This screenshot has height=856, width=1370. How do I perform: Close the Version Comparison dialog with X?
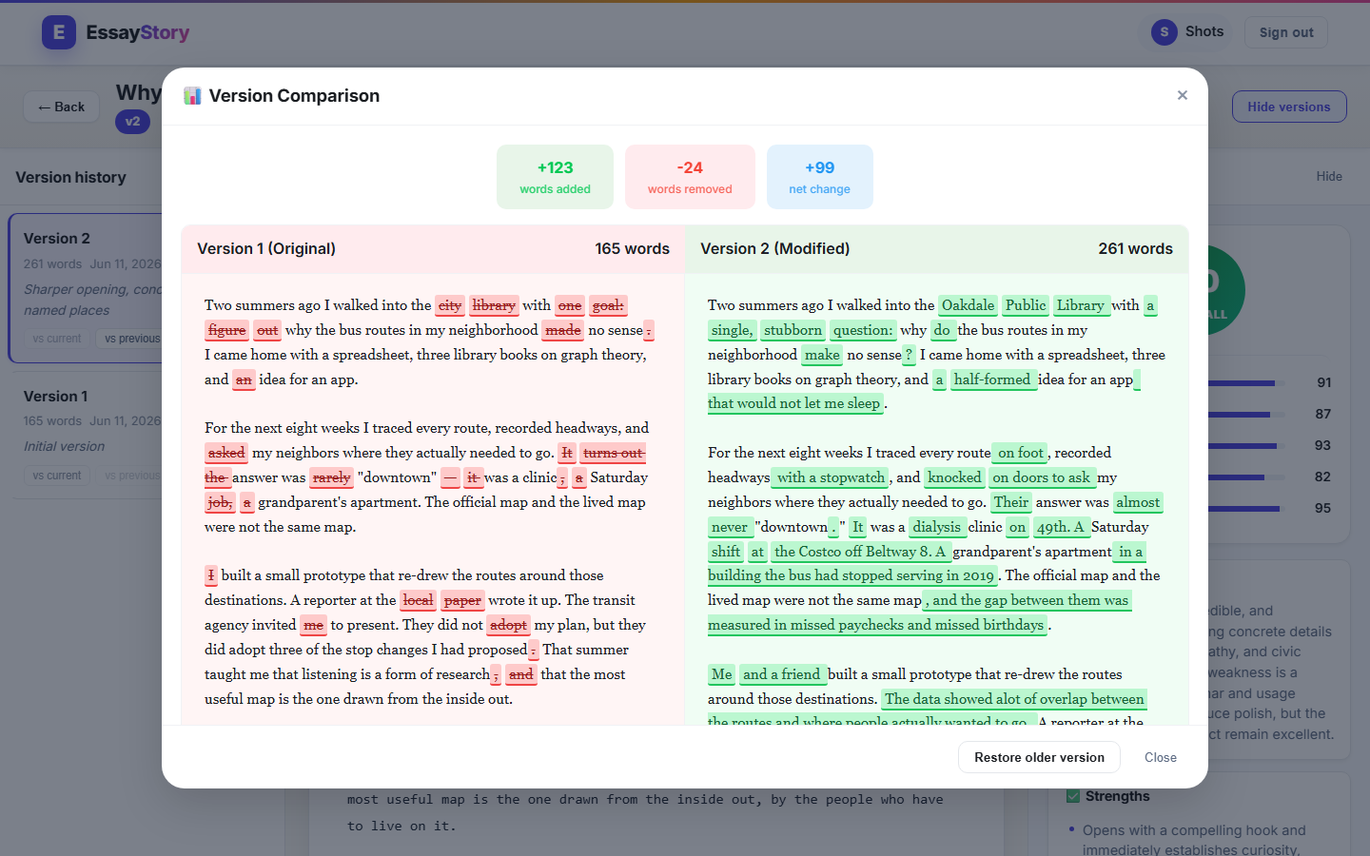pyautogui.click(x=1182, y=95)
